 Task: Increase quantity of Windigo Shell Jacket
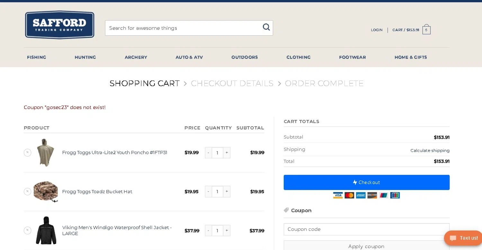[x=227, y=230]
